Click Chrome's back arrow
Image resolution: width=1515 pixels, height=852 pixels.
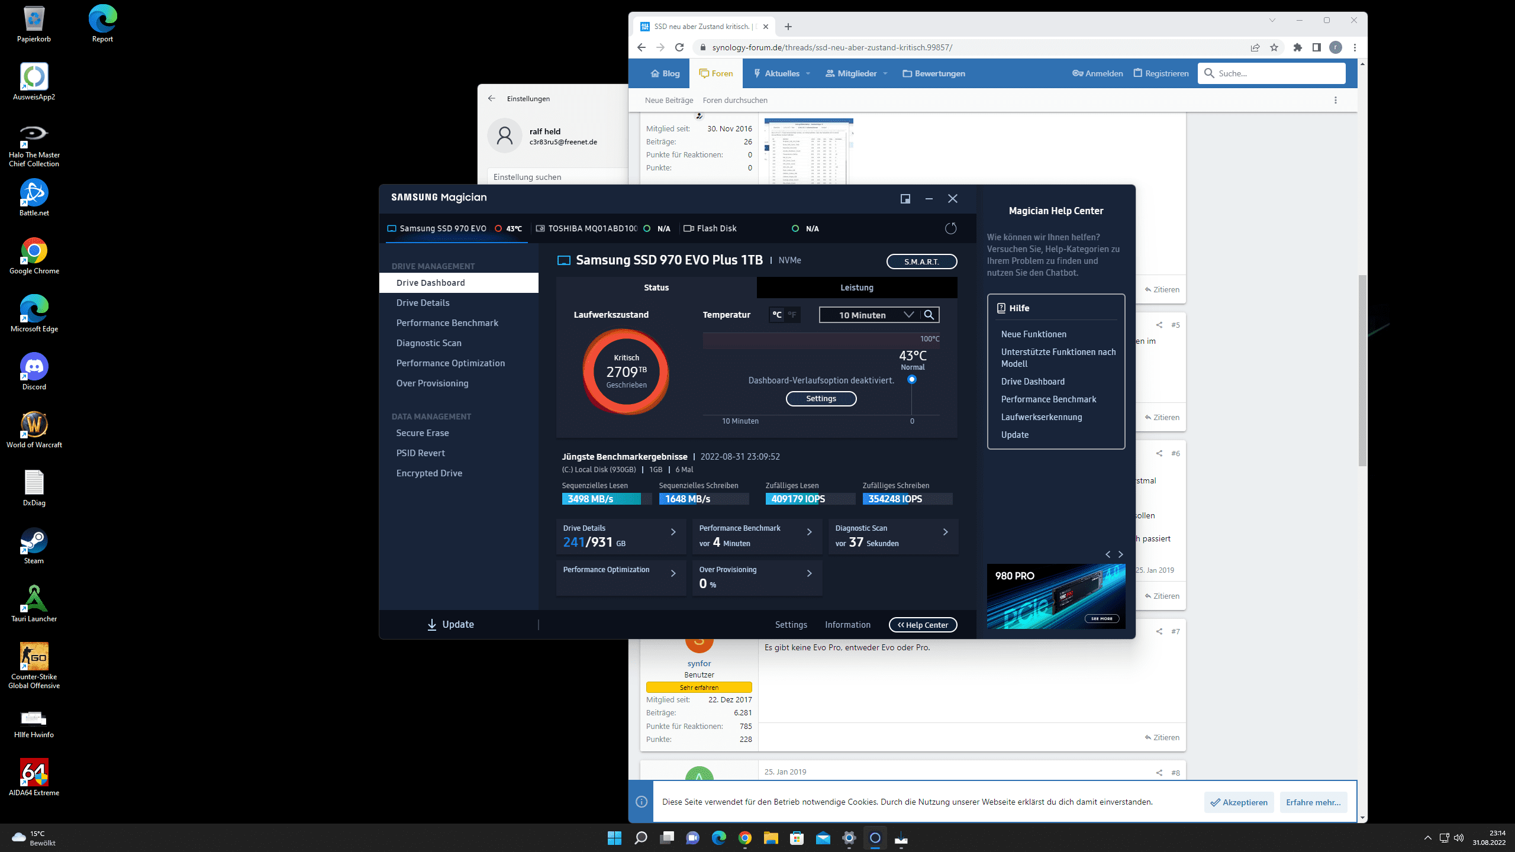tap(642, 47)
